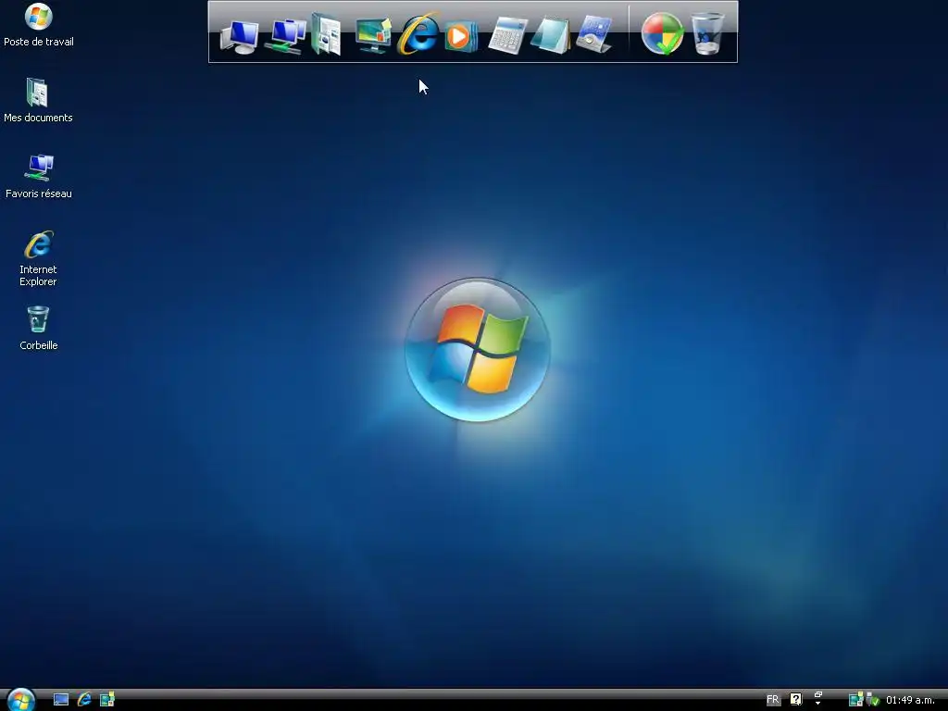The width and height of the screenshot is (948, 711).
Task: Open the language bar options arrow
Action: pos(818,704)
